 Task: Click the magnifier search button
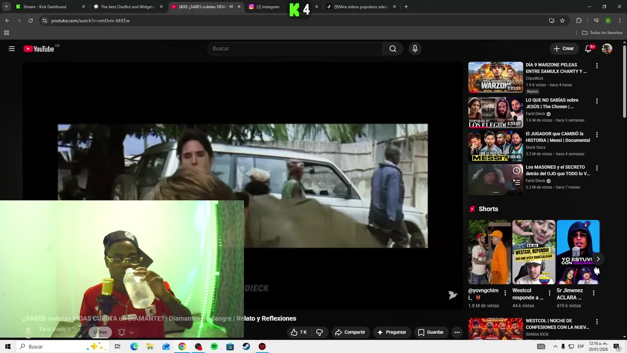pyautogui.click(x=393, y=49)
